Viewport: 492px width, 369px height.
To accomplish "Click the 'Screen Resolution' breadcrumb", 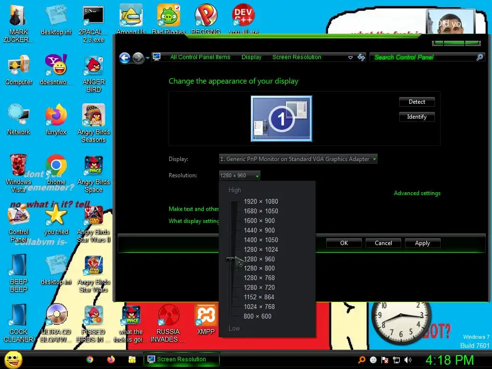I will 296,57.
